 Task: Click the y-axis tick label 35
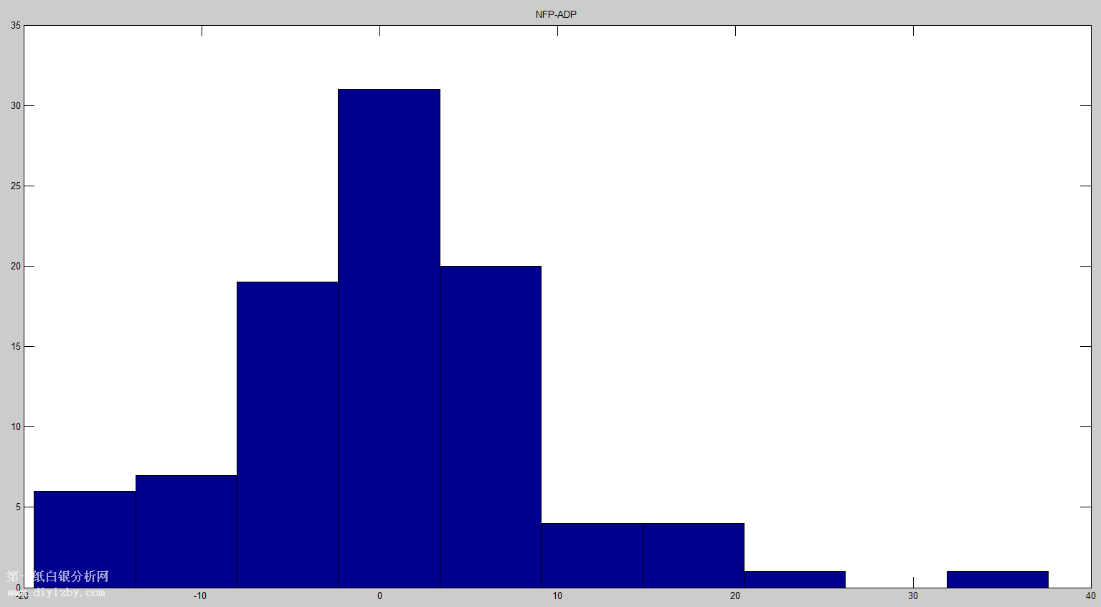click(16, 26)
